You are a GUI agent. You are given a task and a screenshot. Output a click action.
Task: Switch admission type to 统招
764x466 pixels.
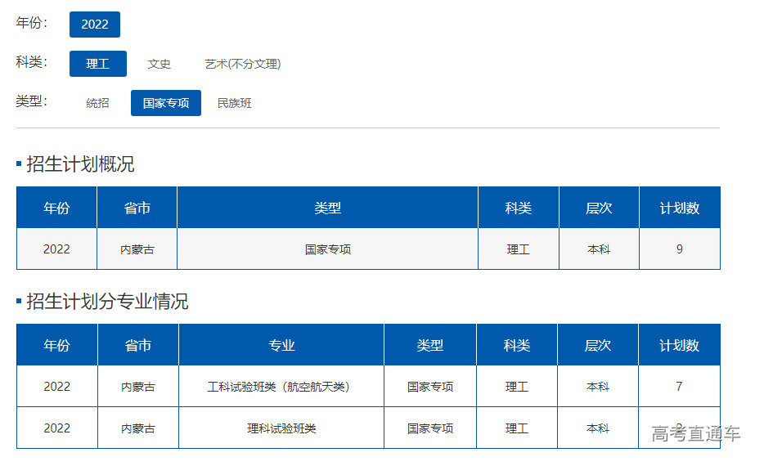tap(97, 103)
